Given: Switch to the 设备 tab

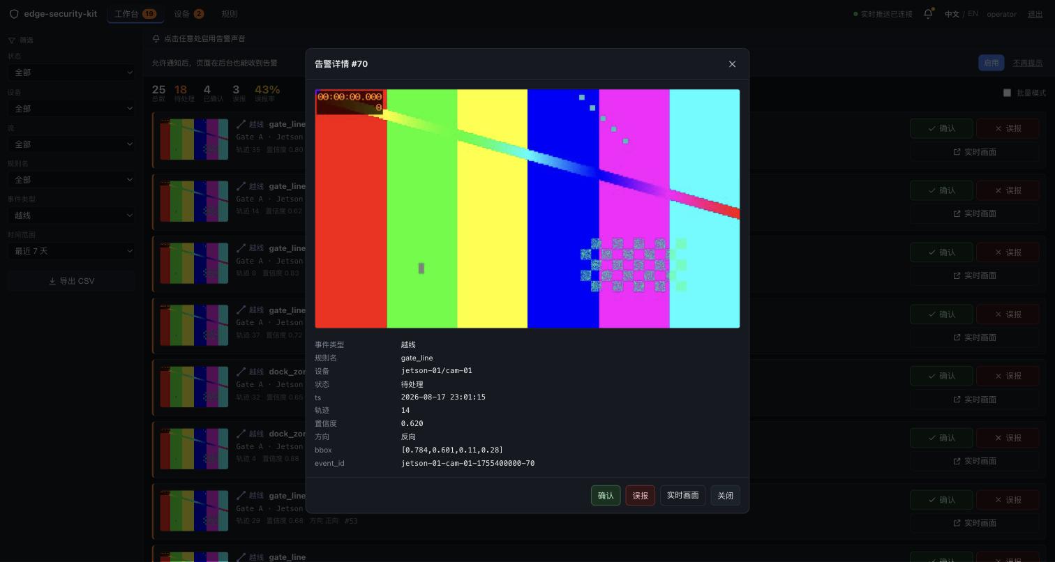Looking at the screenshot, I should pyautogui.click(x=189, y=14).
